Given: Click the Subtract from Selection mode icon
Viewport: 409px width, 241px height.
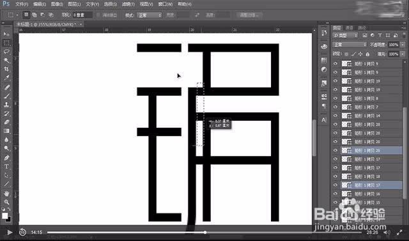Looking at the screenshot, I should [x=43, y=15].
